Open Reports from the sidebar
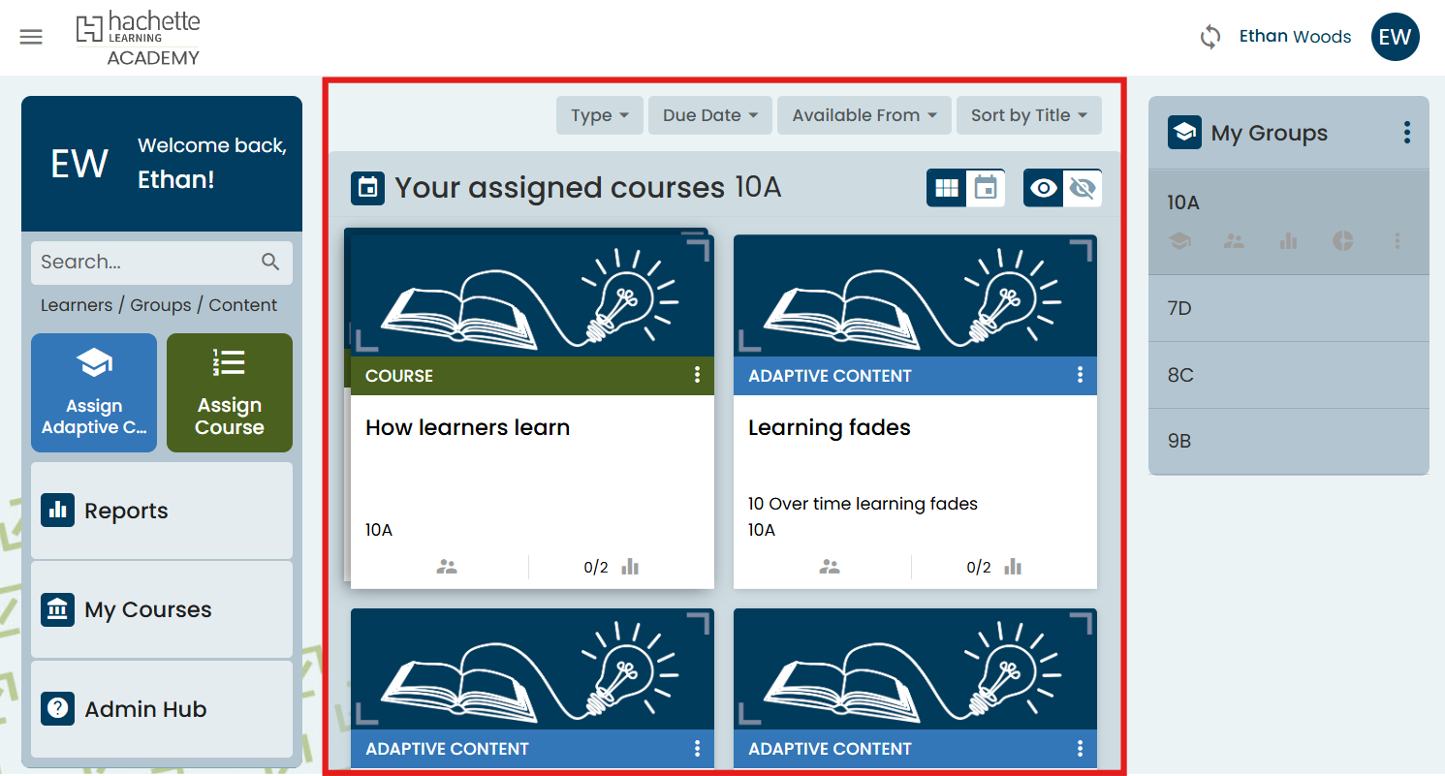1445x776 pixels. (x=162, y=511)
